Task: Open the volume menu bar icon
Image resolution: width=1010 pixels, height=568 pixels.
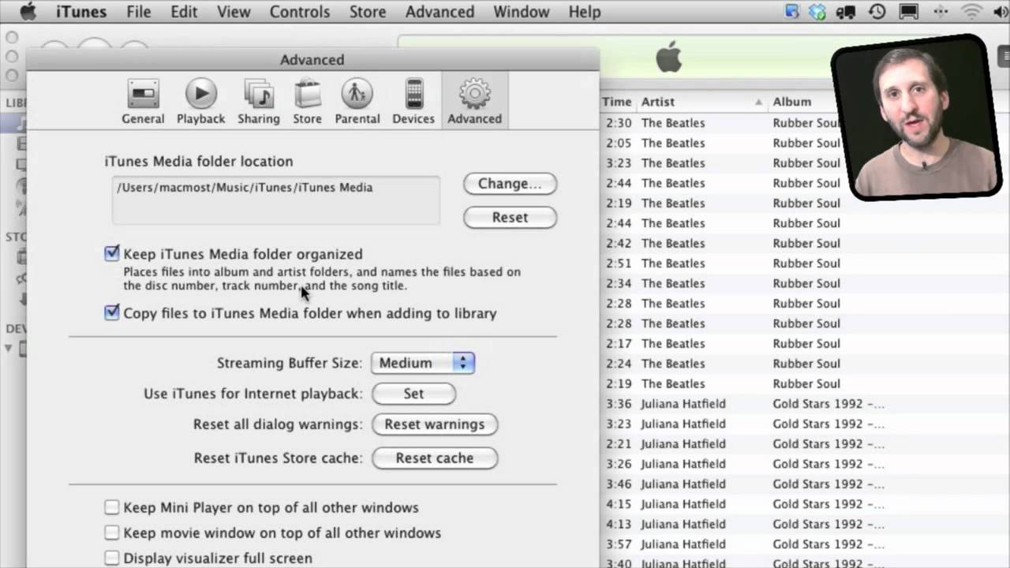Action: 1001,12
